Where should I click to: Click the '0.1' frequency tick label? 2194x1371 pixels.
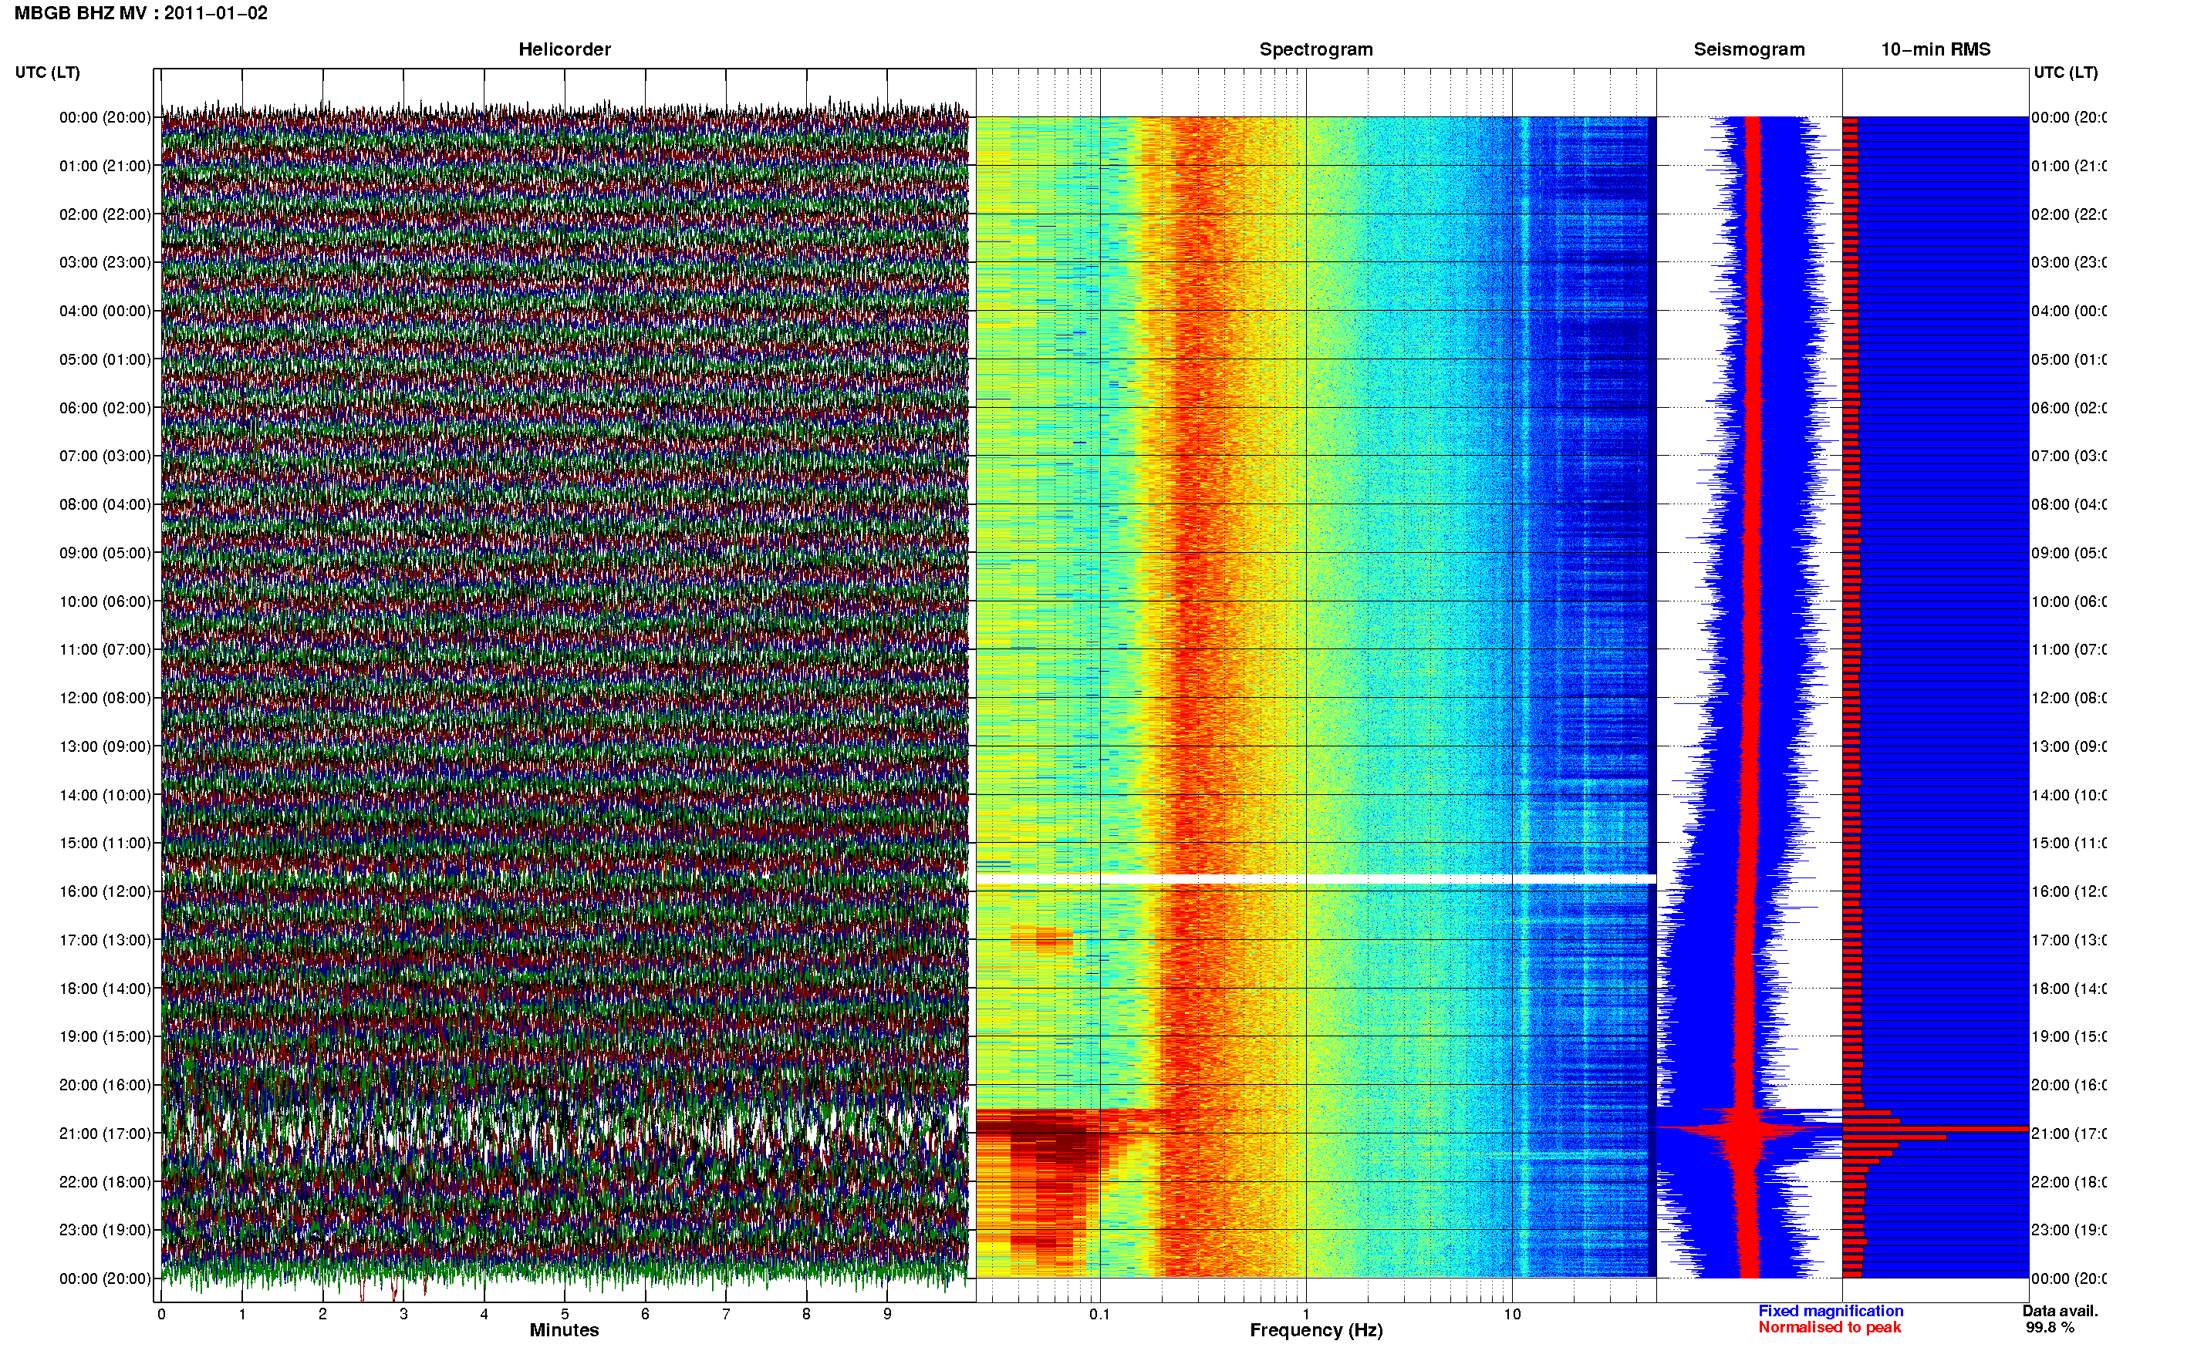1099,1314
